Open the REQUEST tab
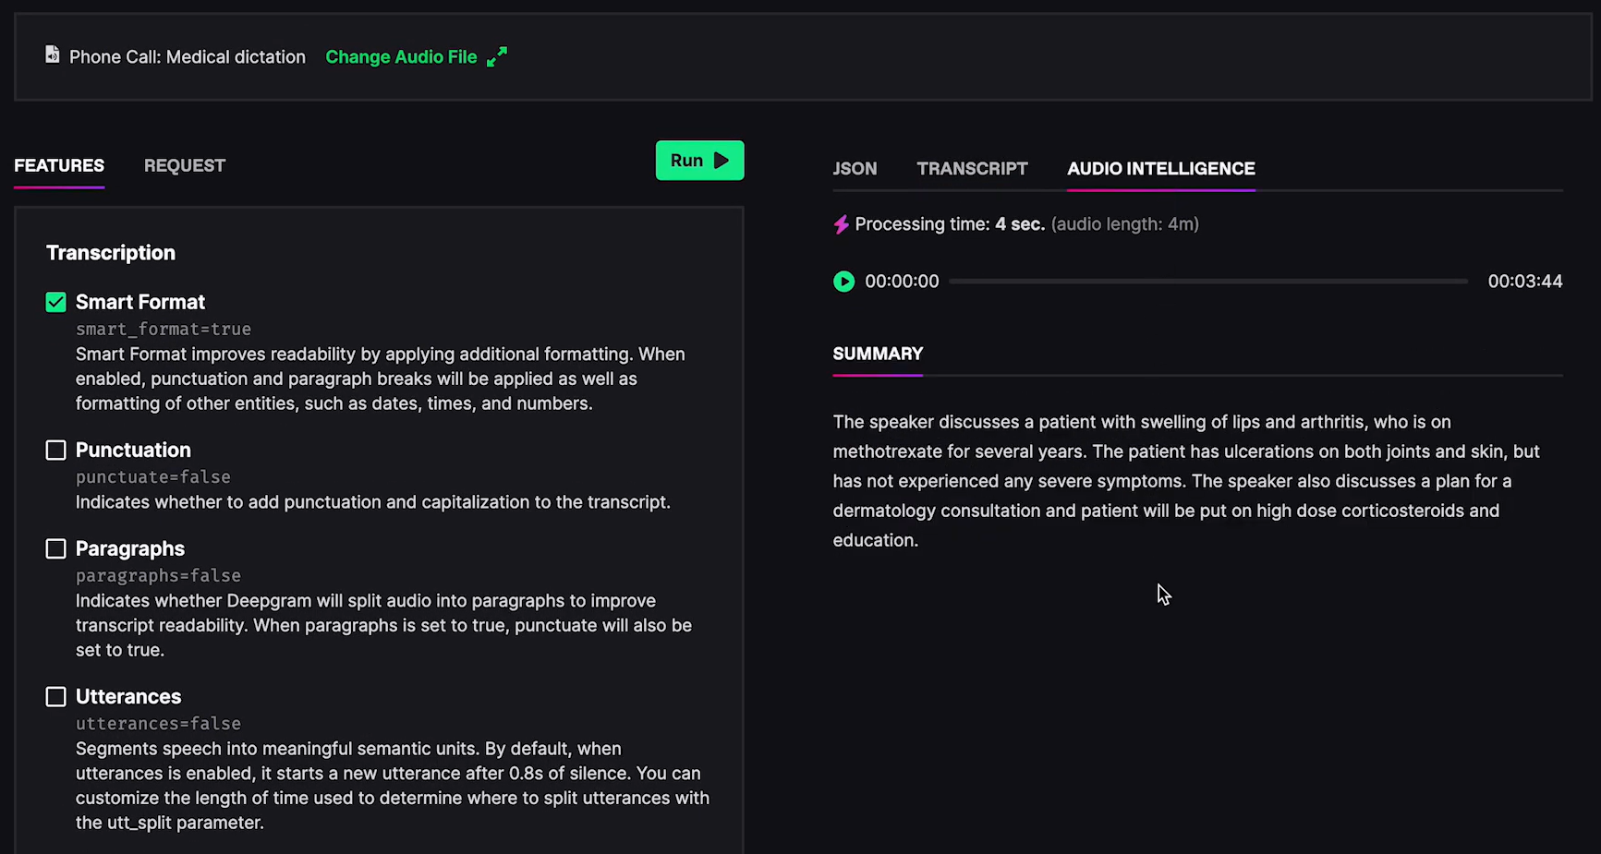This screenshot has width=1601, height=854. click(x=185, y=166)
